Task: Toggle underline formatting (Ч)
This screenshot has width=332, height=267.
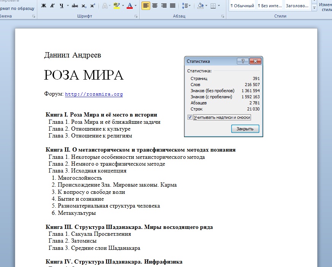Action: point(61,6)
